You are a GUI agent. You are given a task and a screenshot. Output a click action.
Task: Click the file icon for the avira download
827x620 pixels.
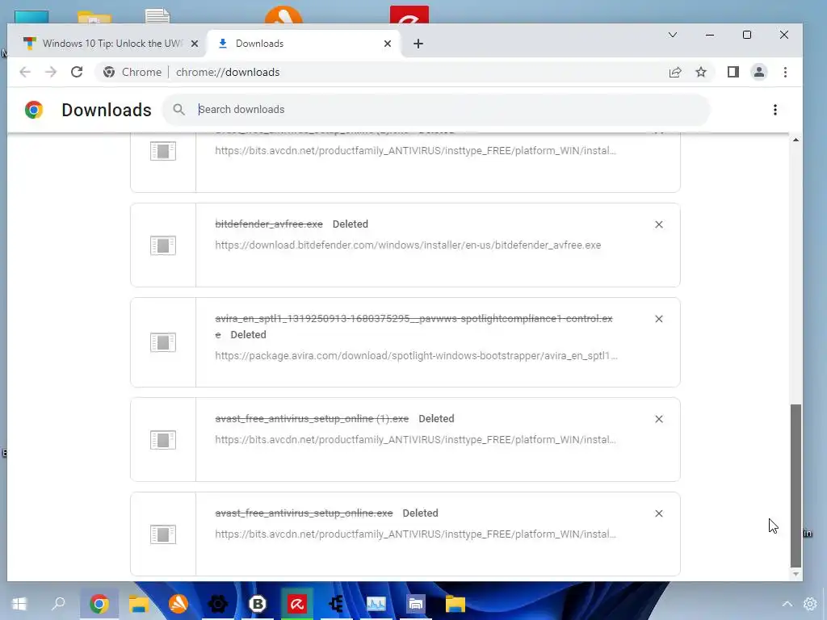pyautogui.click(x=163, y=342)
